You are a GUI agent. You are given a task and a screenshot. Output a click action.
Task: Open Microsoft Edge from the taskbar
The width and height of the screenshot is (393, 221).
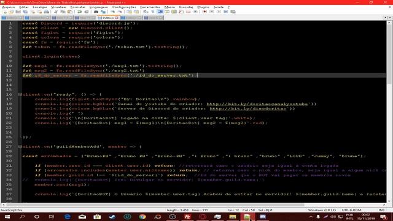click(x=67, y=217)
